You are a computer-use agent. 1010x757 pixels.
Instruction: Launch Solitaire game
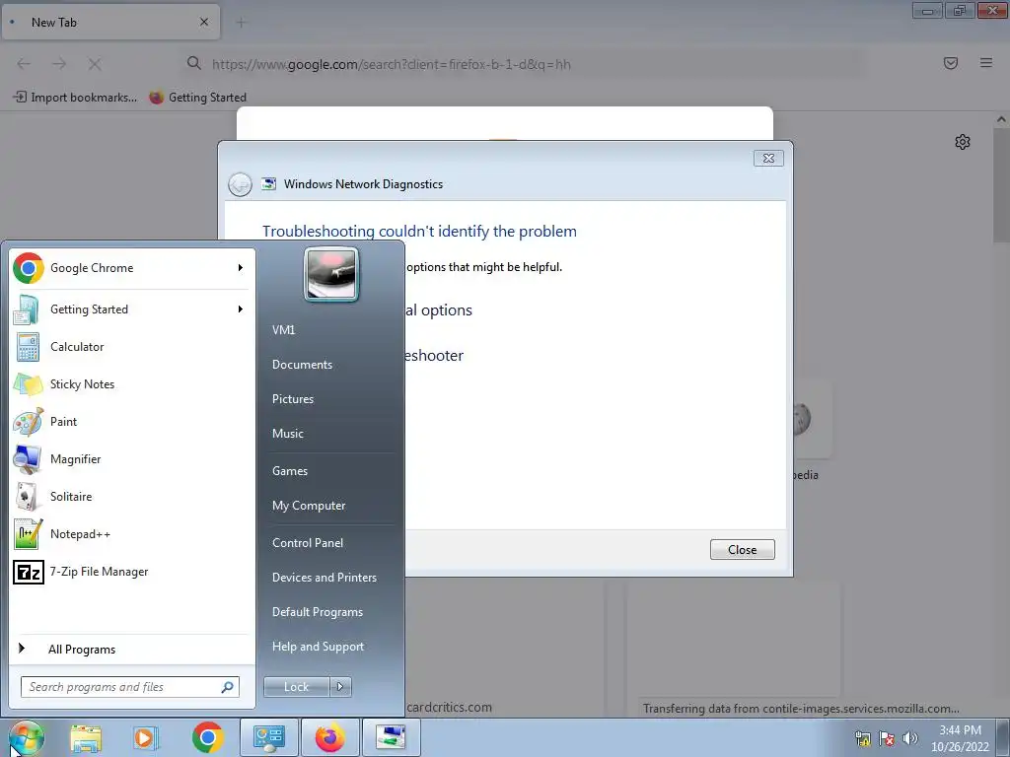[x=132, y=497]
